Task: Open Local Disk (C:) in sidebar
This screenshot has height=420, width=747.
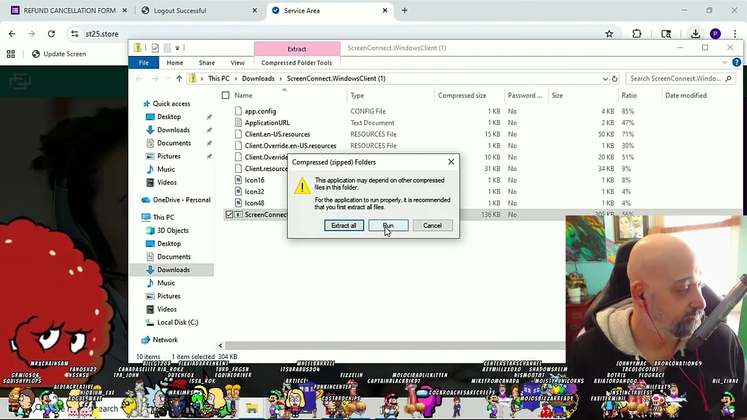Action: pyautogui.click(x=177, y=322)
